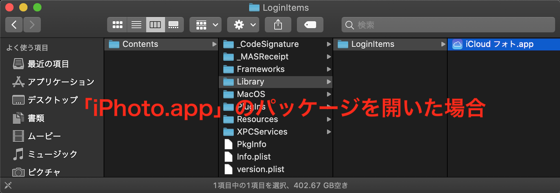Viewport: 560px width, 193px height.
Task: Click the アプリケーション sidebar icon
Action: 18,82
